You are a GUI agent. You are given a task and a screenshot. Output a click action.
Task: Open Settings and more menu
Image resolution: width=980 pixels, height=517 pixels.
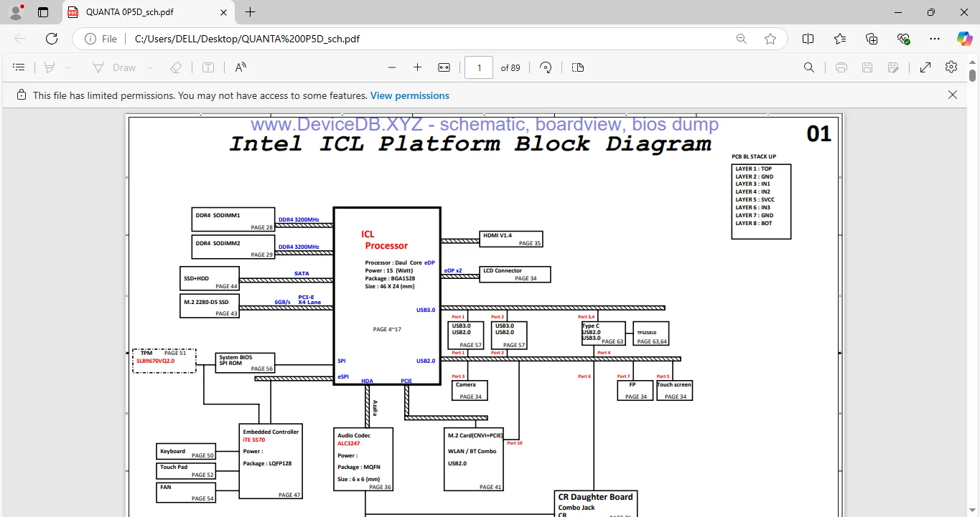[x=934, y=39]
